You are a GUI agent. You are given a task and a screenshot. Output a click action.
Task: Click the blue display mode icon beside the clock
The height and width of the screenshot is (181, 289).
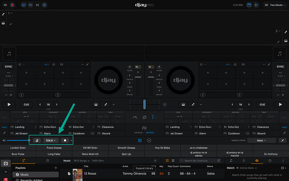[249, 5]
